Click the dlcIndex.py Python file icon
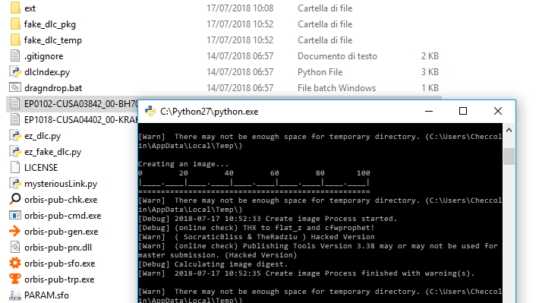This screenshot has height=303, width=539. point(15,72)
